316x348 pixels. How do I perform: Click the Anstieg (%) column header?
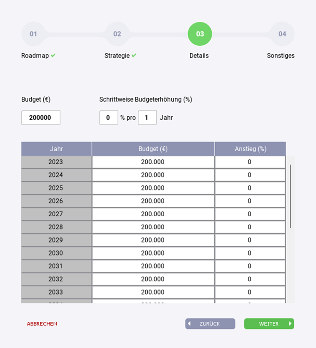coord(250,149)
